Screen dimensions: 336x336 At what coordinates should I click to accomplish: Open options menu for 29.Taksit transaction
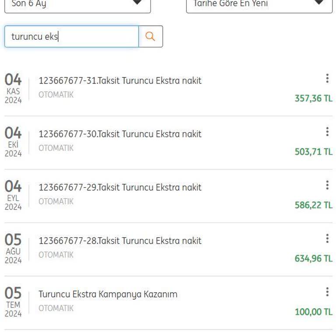(327, 185)
